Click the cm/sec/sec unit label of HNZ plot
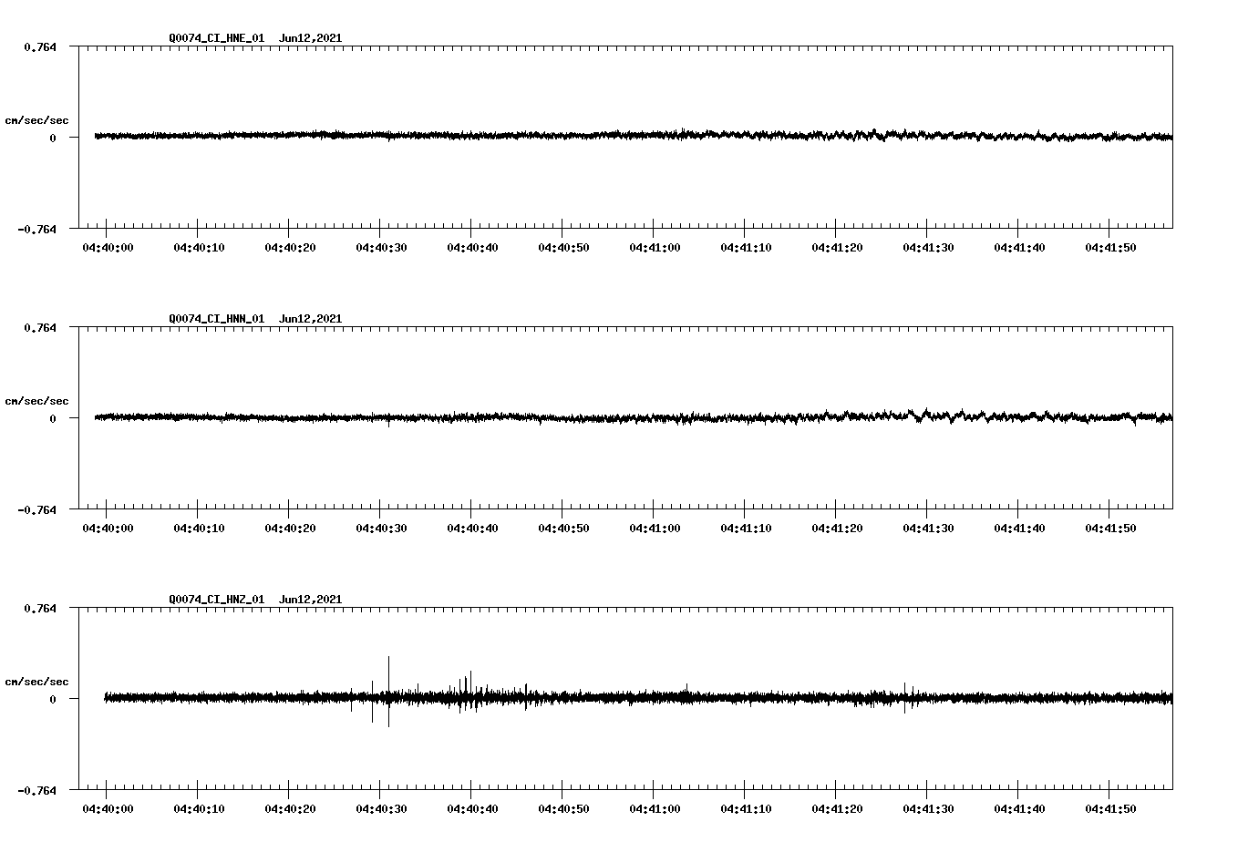The width and height of the screenshot is (1238, 842). [36, 682]
